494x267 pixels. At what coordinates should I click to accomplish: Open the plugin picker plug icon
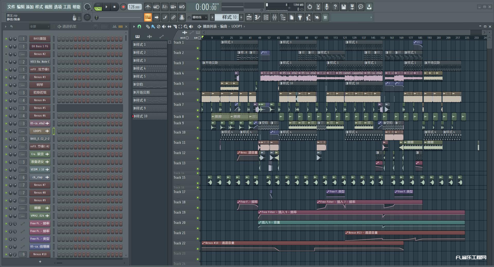pos(300,17)
